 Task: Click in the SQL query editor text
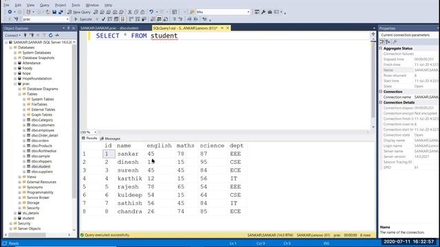(137, 36)
